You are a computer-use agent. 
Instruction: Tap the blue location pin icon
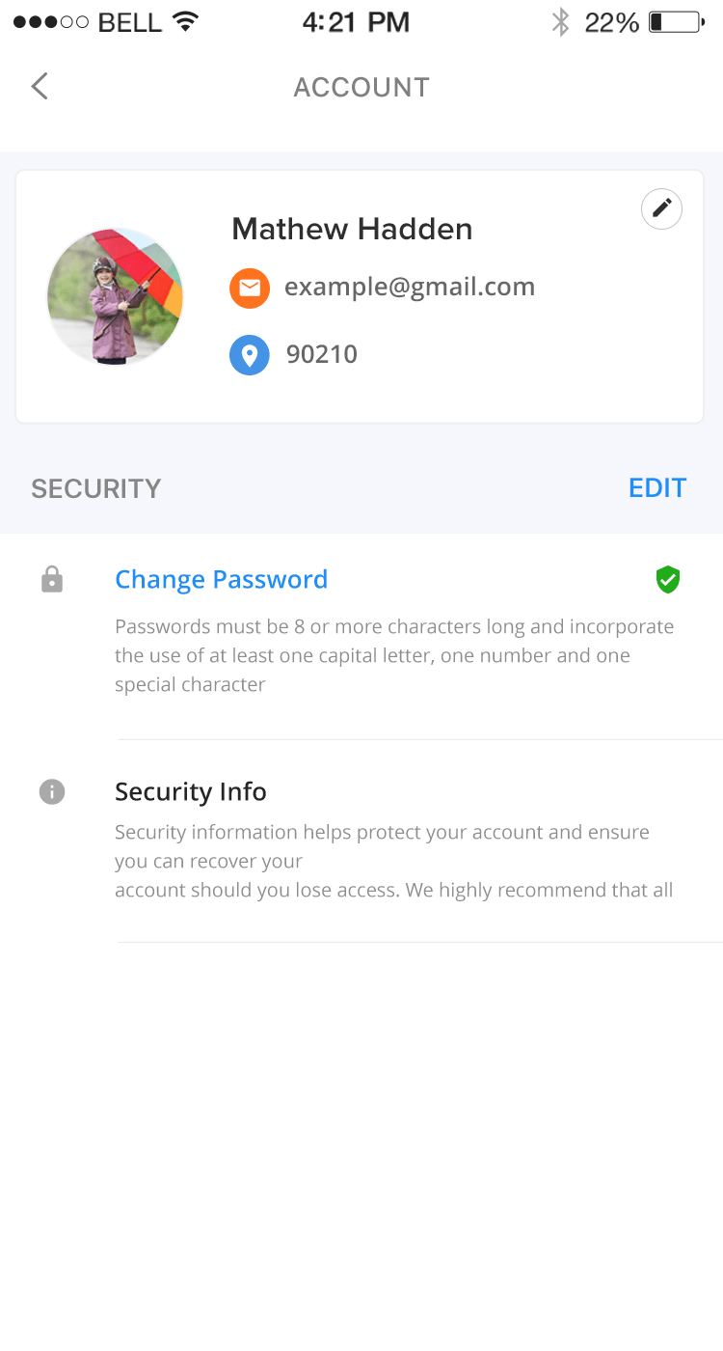[250, 355]
